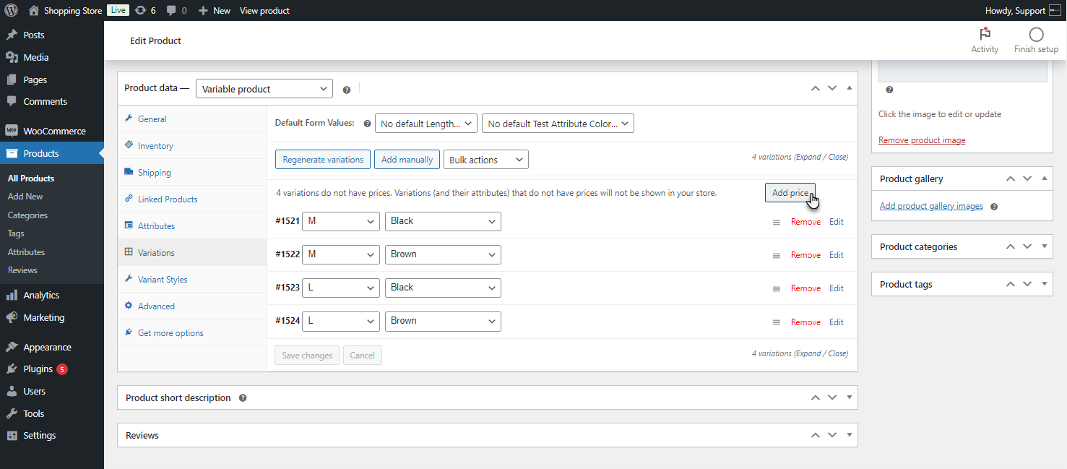Image resolution: width=1067 pixels, height=469 pixels.
Task: Click drag handle icon for variation #1523
Action: click(x=777, y=289)
